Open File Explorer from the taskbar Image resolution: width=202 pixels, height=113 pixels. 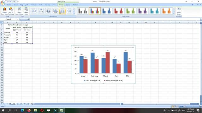tap(36, 110)
